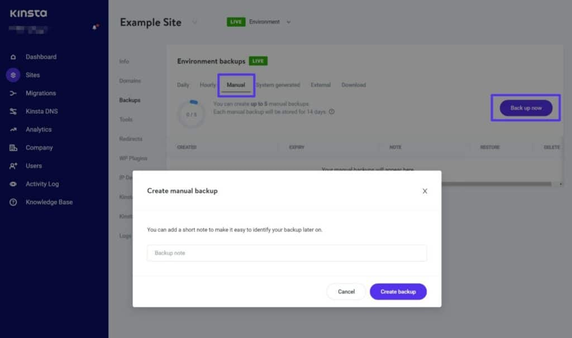The height and width of the screenshot is (338, 572).
Task: Click the Activity Log eye icon
Action: [13, 184]
